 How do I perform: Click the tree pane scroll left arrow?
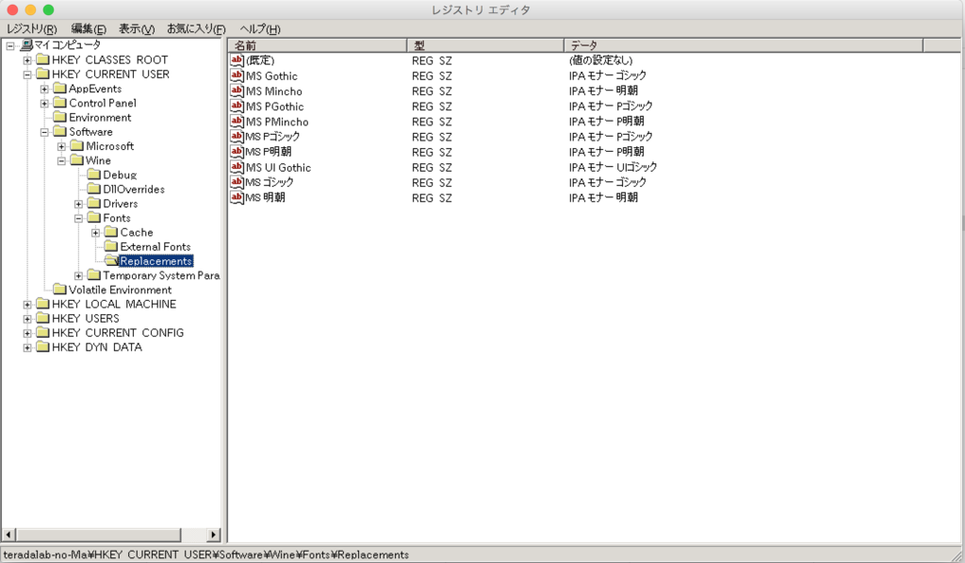[x=8, y=535]
